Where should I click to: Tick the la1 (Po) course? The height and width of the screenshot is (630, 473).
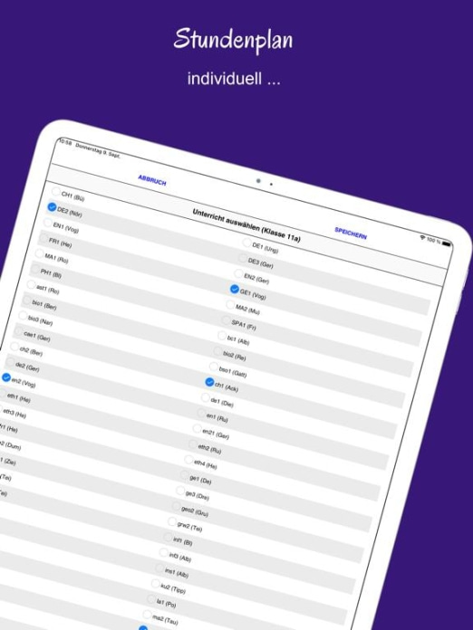tap(151, 598)
